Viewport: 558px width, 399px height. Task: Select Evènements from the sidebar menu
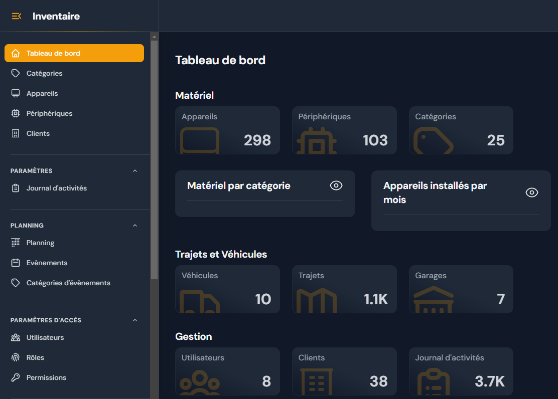click(x=47, y=263)
